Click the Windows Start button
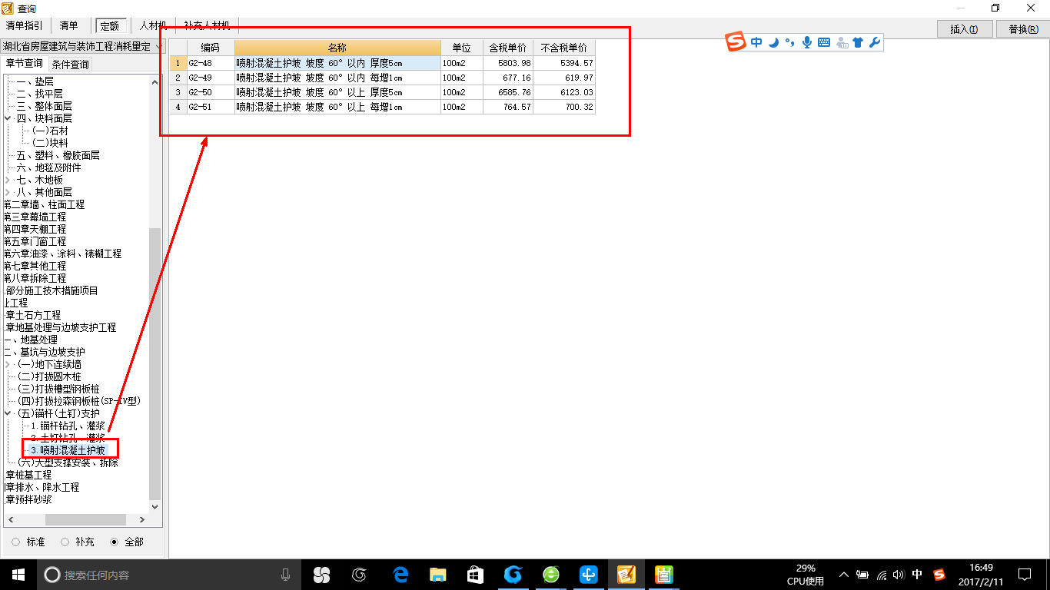 pyautogui.click(x=18, y=575)
